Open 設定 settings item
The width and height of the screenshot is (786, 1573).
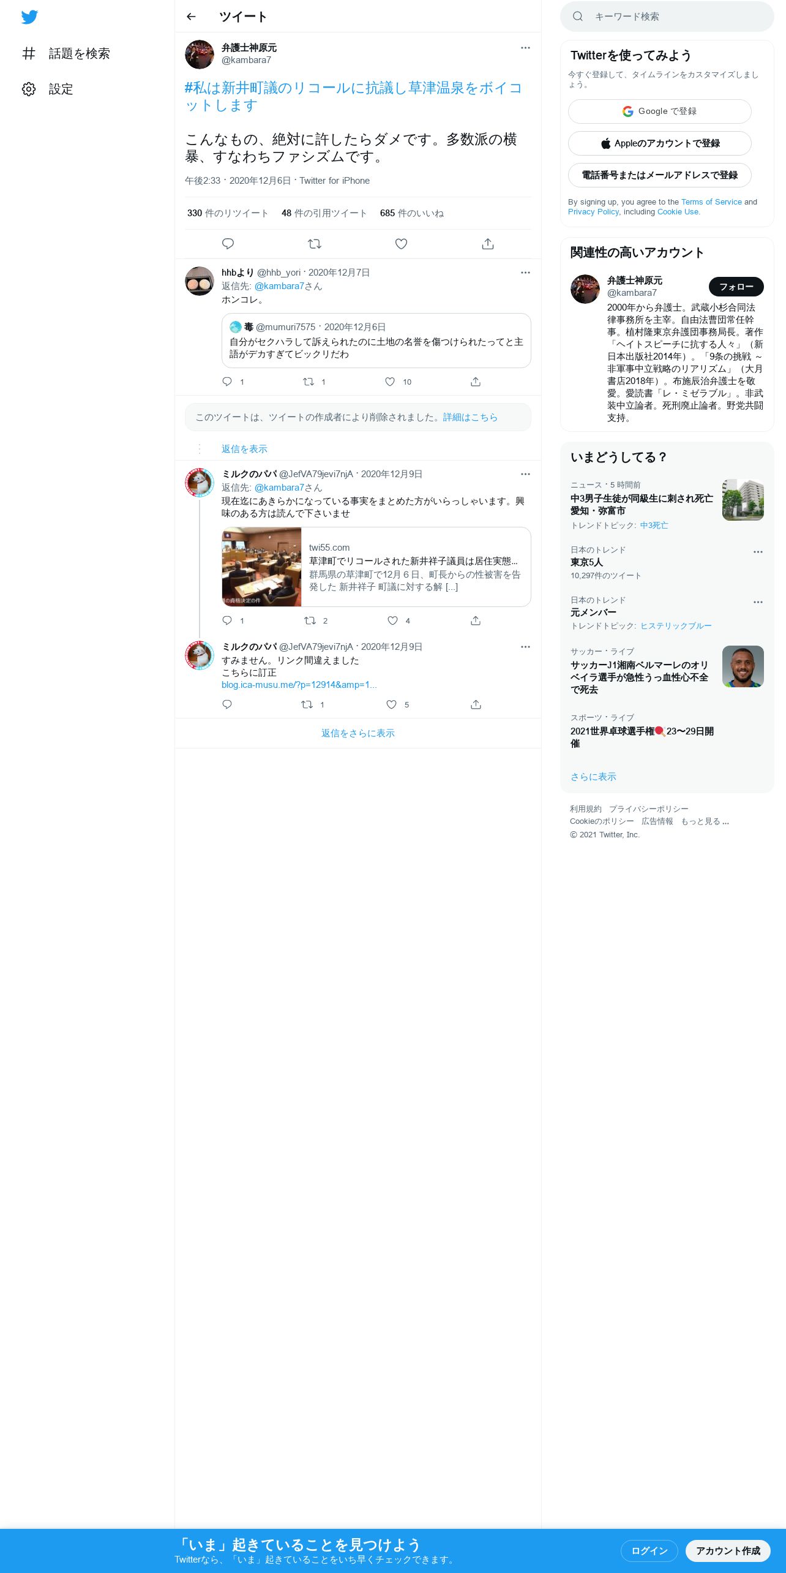coord(48,89)
